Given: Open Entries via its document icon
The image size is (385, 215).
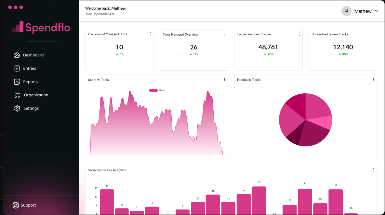Looking at the screenshot, I should tap(17, 68).
